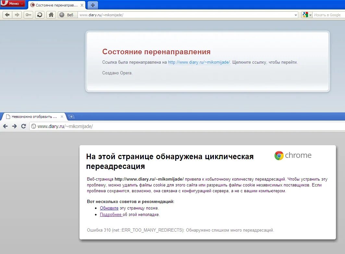Open the Google search engine selector in Opera

(x=307, y=15)
